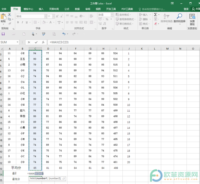The image size is (200, 184).
Task: Click the Undo arrow icon
Action: coord(64,34)
